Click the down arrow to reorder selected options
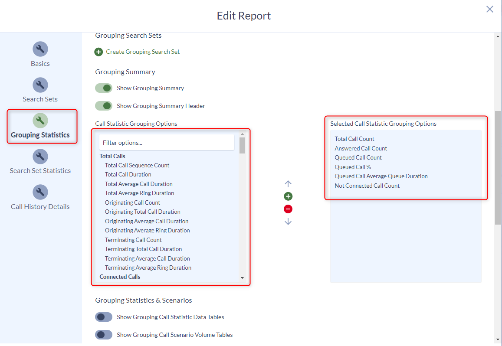 coord(288,222)
